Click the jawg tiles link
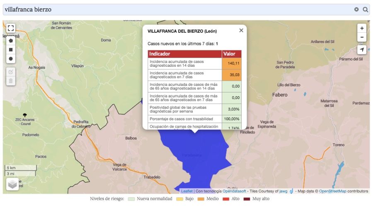 [283, 191]
